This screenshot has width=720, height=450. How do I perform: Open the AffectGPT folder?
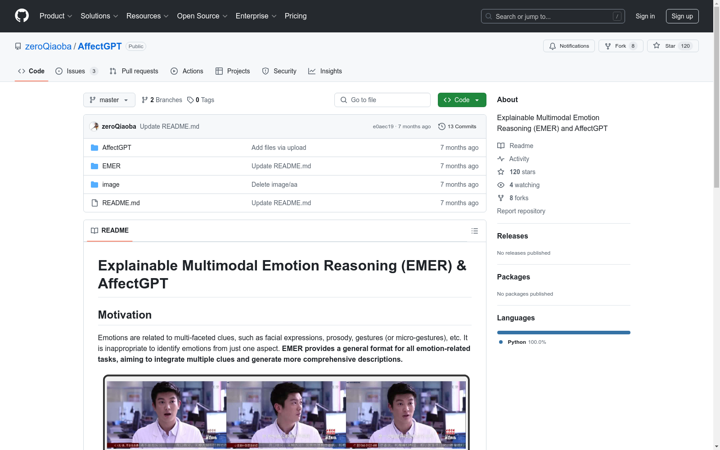pyautogui.click(x=117, y=148)
